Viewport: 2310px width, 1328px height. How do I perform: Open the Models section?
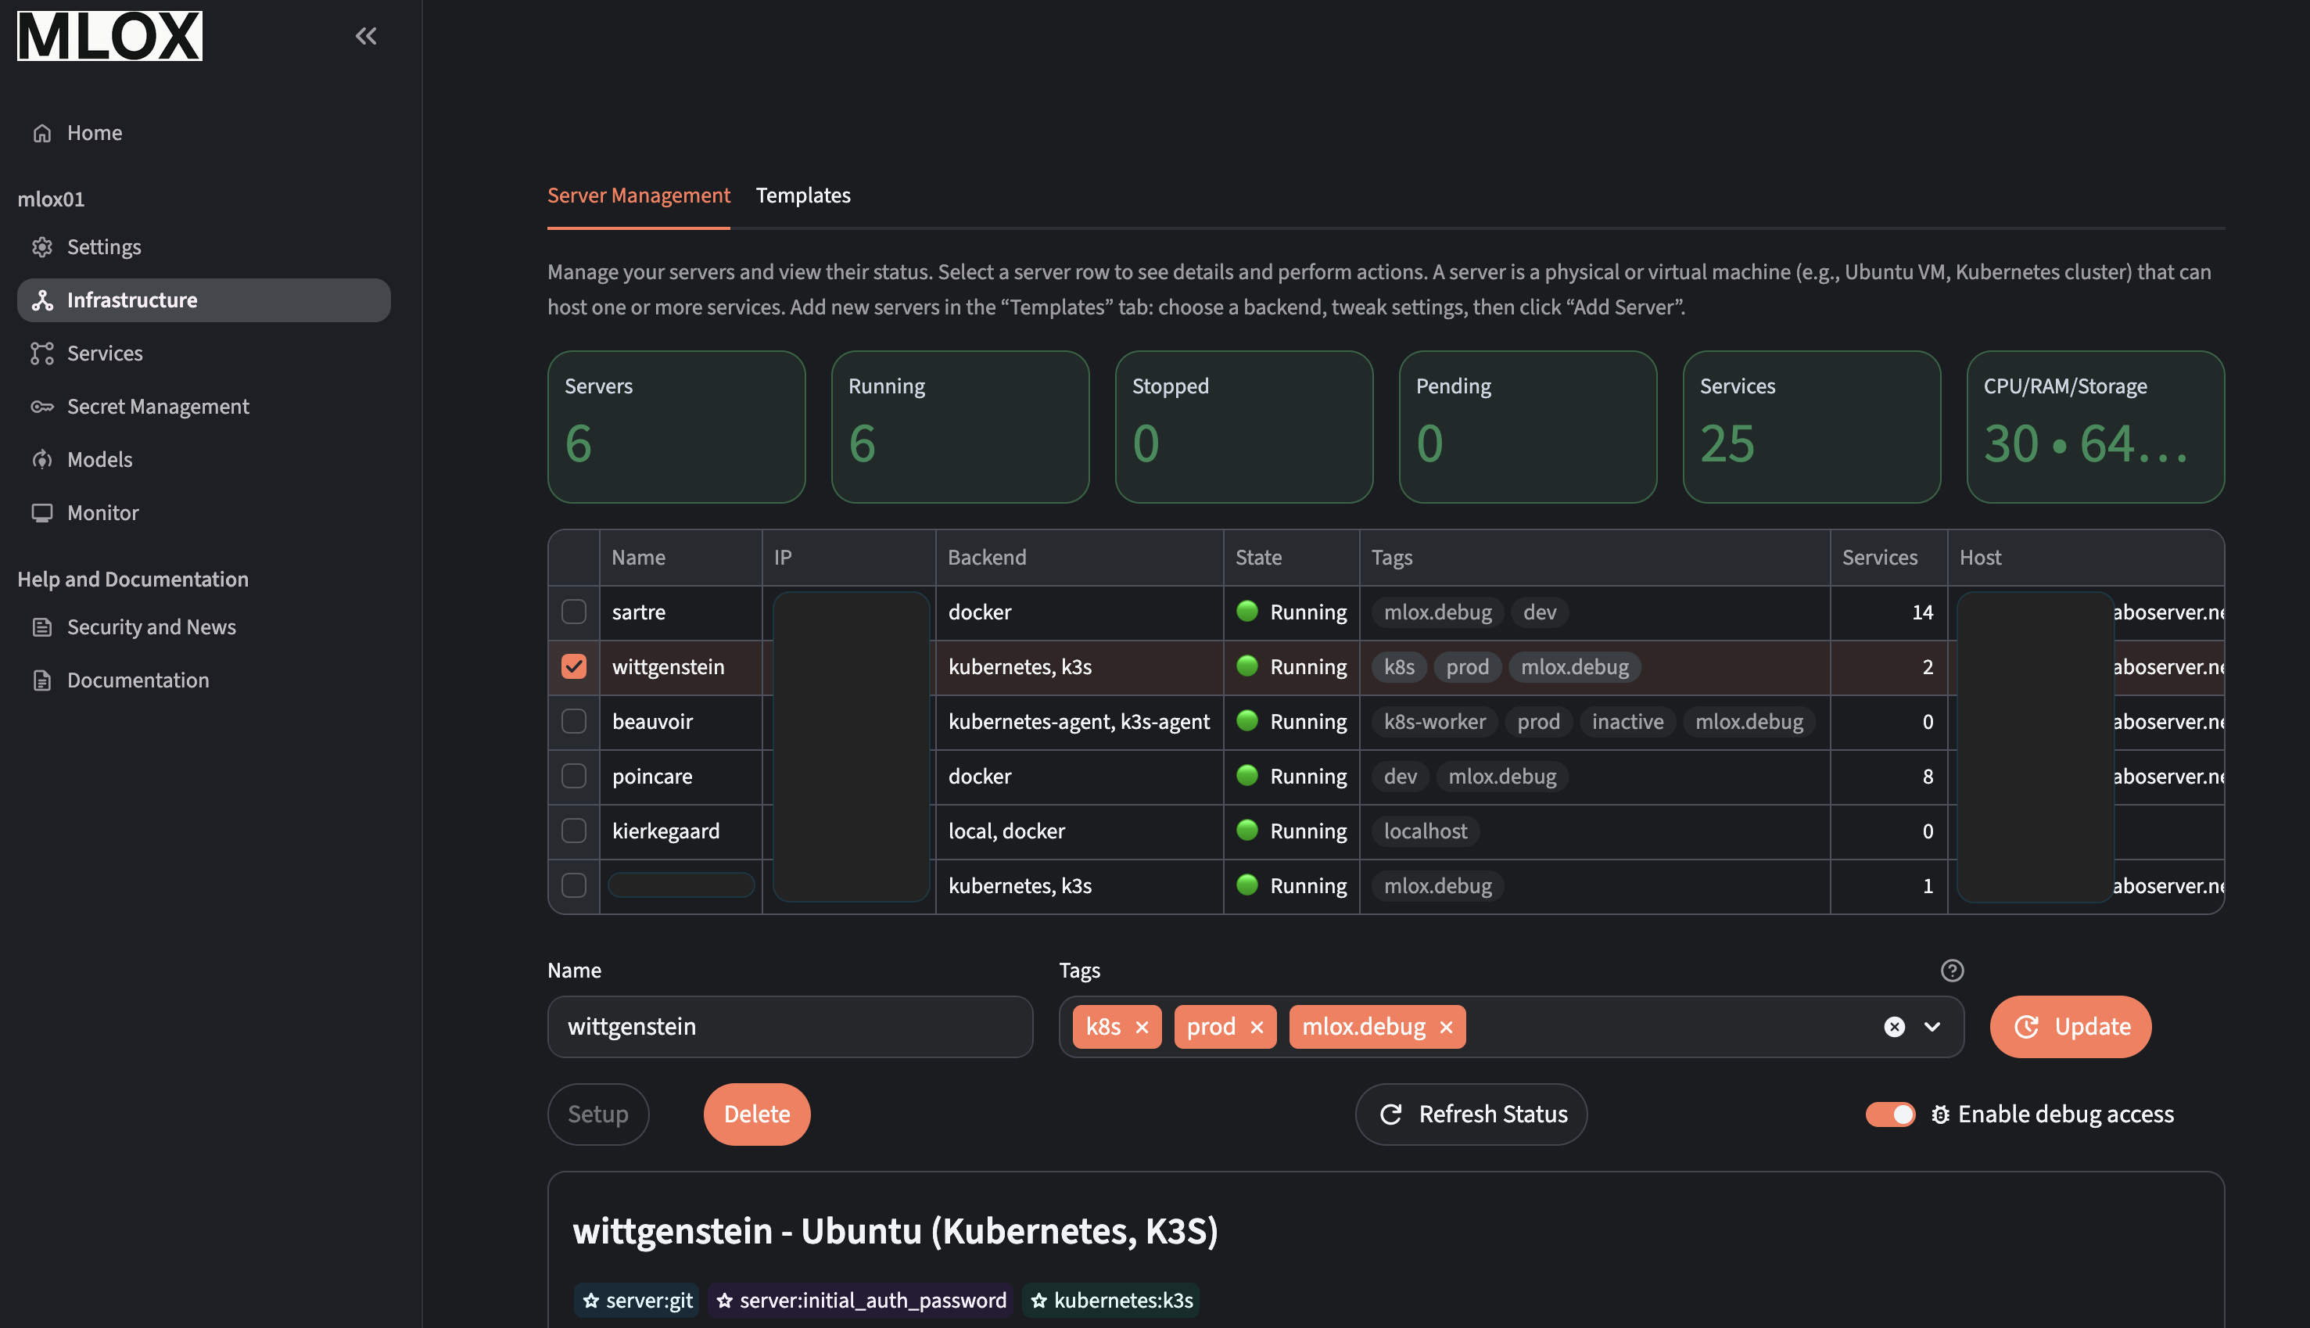[x=99, y=459]
